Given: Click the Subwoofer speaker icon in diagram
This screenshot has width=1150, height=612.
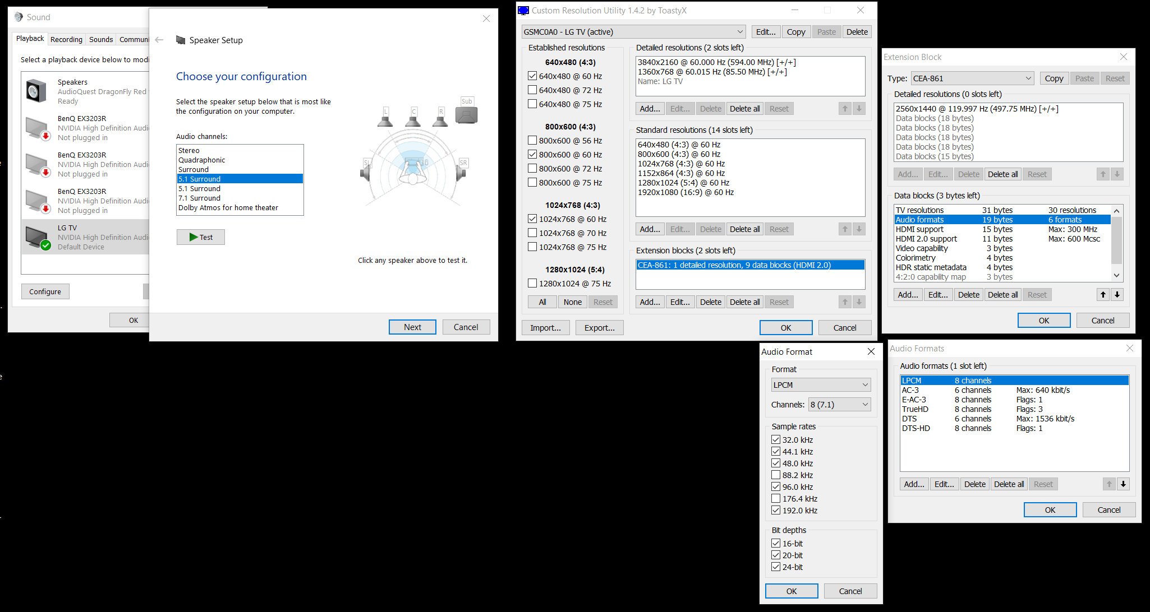Looking at the screenshot, I should pyautogui.click(x=466, y=114).
